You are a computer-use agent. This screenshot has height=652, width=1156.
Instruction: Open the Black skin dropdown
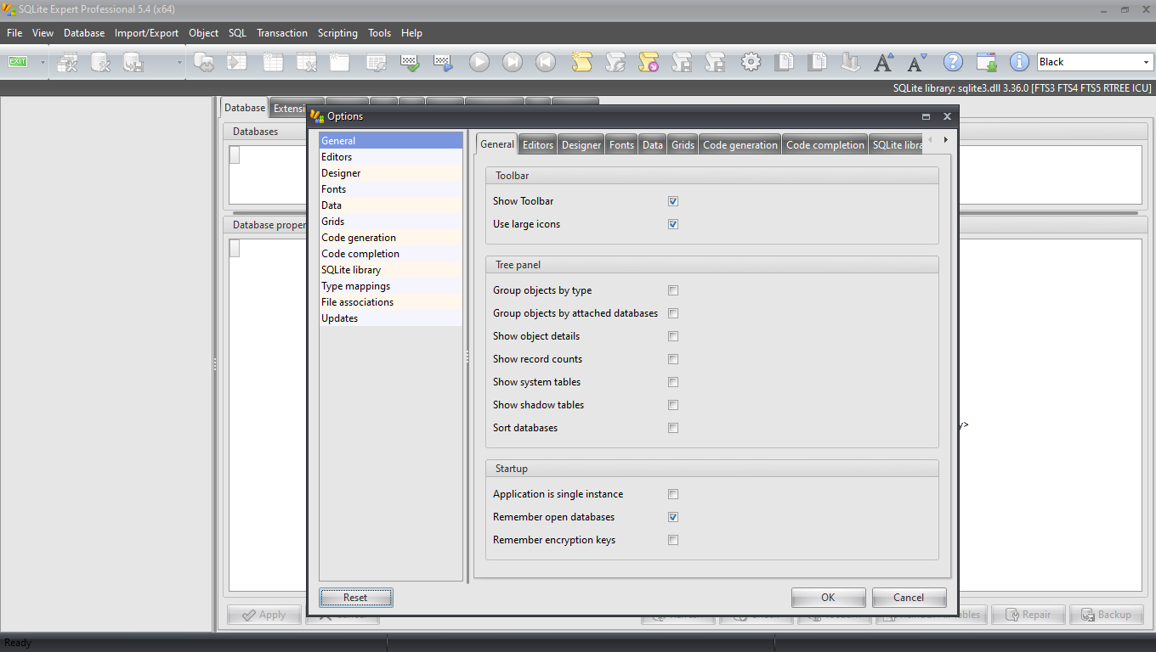click(1146, 62)
